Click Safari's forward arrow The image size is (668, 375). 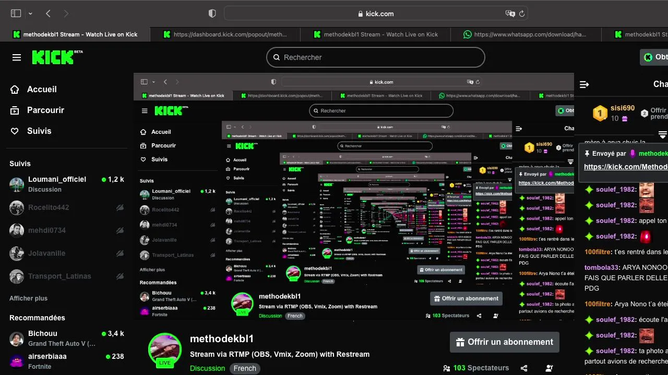tap(66, 14)
